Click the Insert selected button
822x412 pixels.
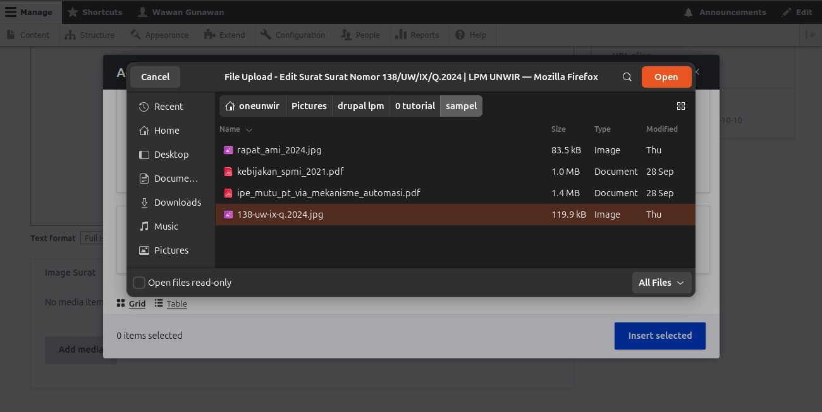tap(659, 336)
